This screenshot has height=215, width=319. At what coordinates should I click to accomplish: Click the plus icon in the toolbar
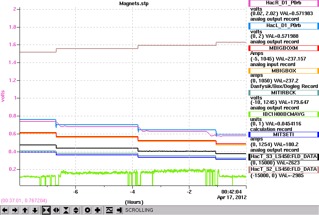[x=98, y=210]
